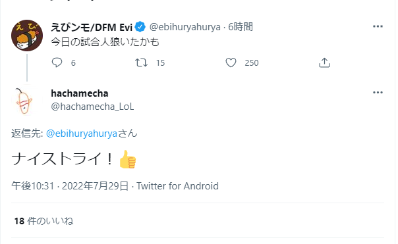Click the blue verified badge
The height and width of the screenshot is (244, 398).
click(140, 27)
